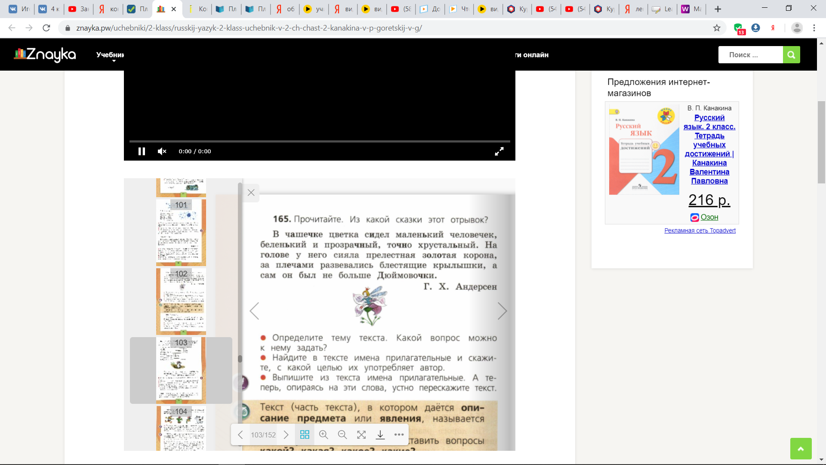Click the site lock icon

pos(68,28)
